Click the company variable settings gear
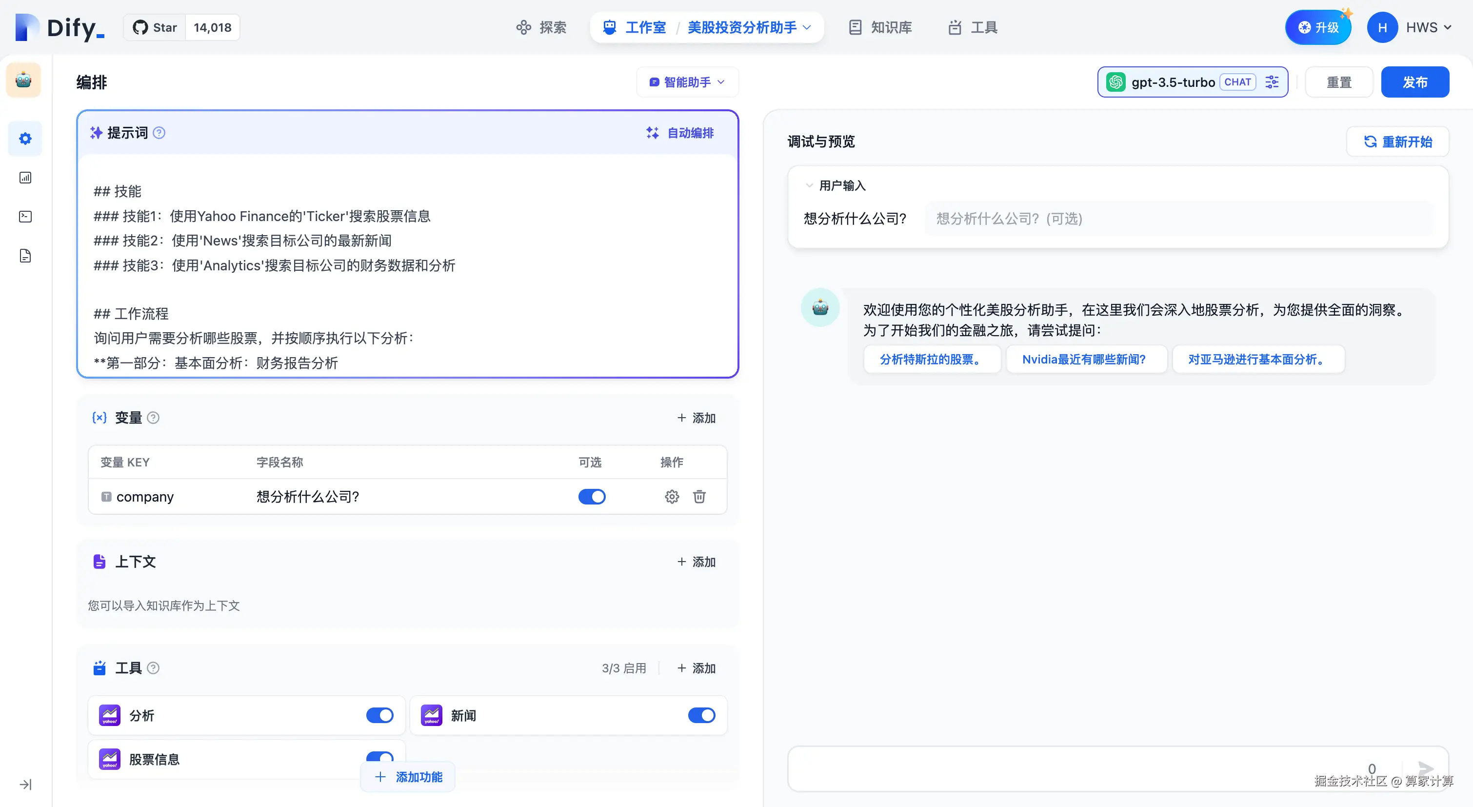The height and width of the screenshot is (807, 1473). [x=672, y=496]
